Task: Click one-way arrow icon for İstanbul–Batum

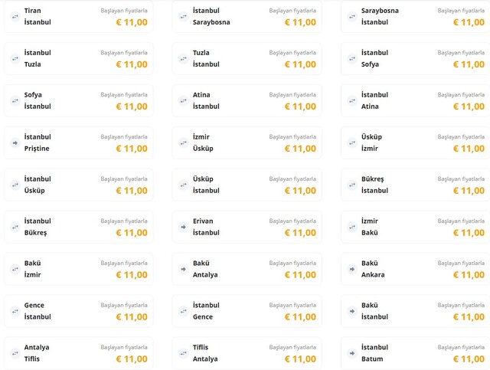Action: 351,353
